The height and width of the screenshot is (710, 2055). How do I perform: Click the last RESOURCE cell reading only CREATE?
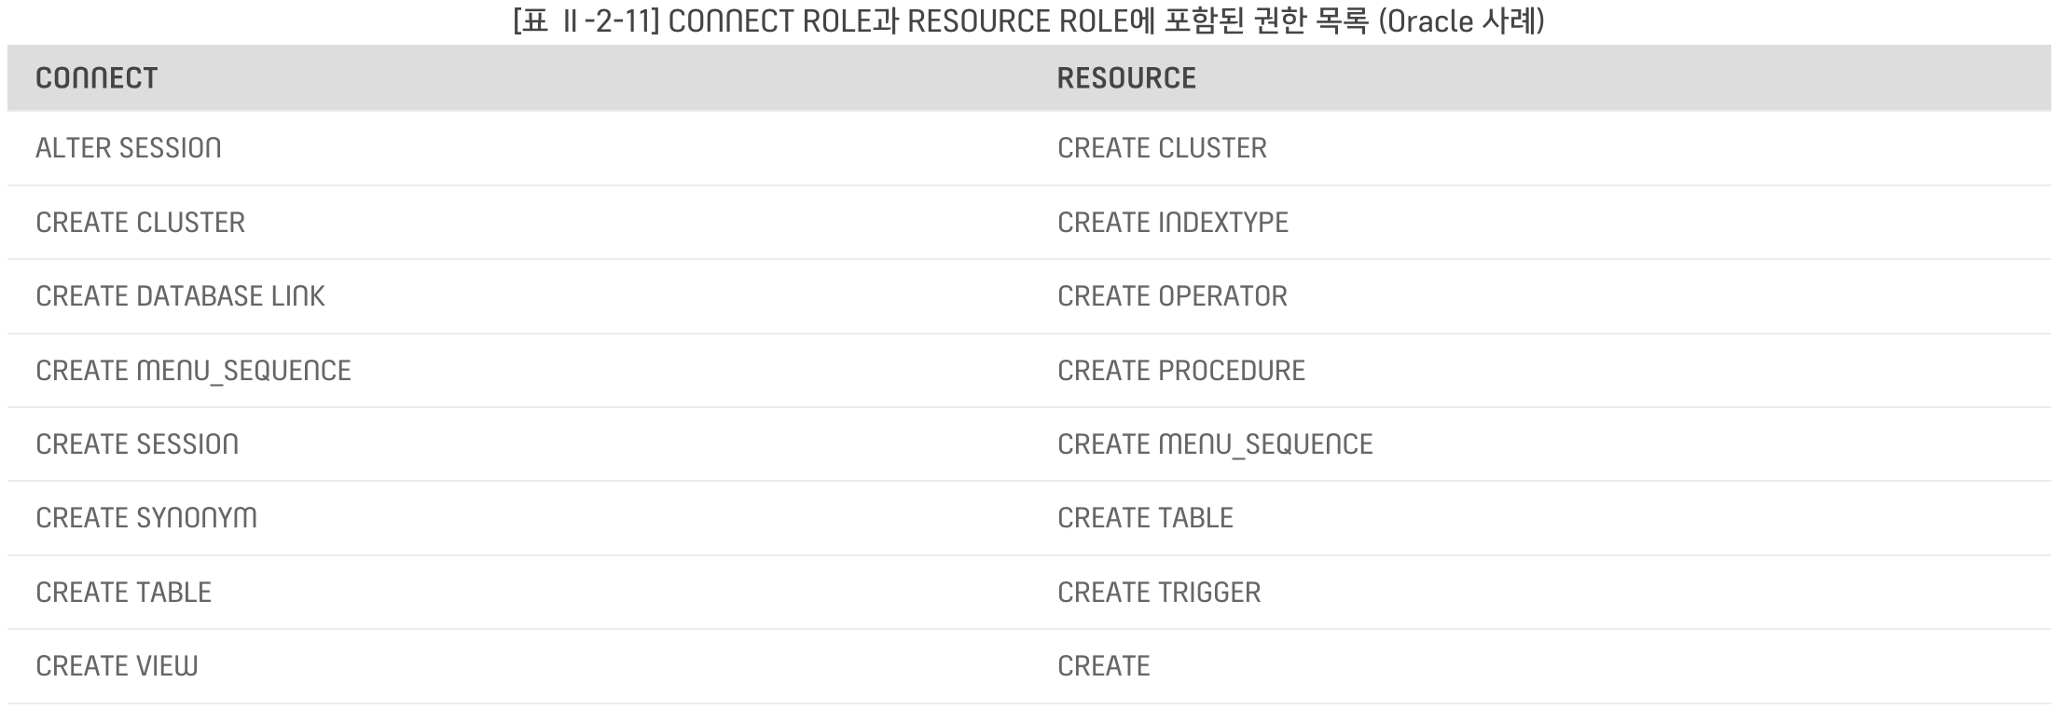click(1104, 666)
